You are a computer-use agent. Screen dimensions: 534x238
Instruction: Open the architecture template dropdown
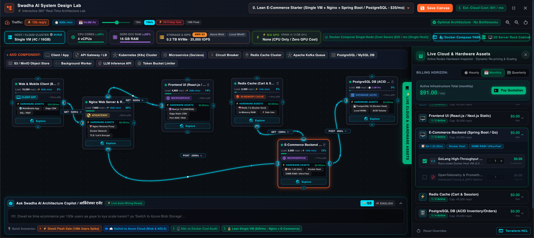click(x=331, y=8)
